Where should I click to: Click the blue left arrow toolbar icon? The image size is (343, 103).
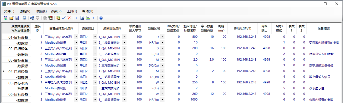76,18
